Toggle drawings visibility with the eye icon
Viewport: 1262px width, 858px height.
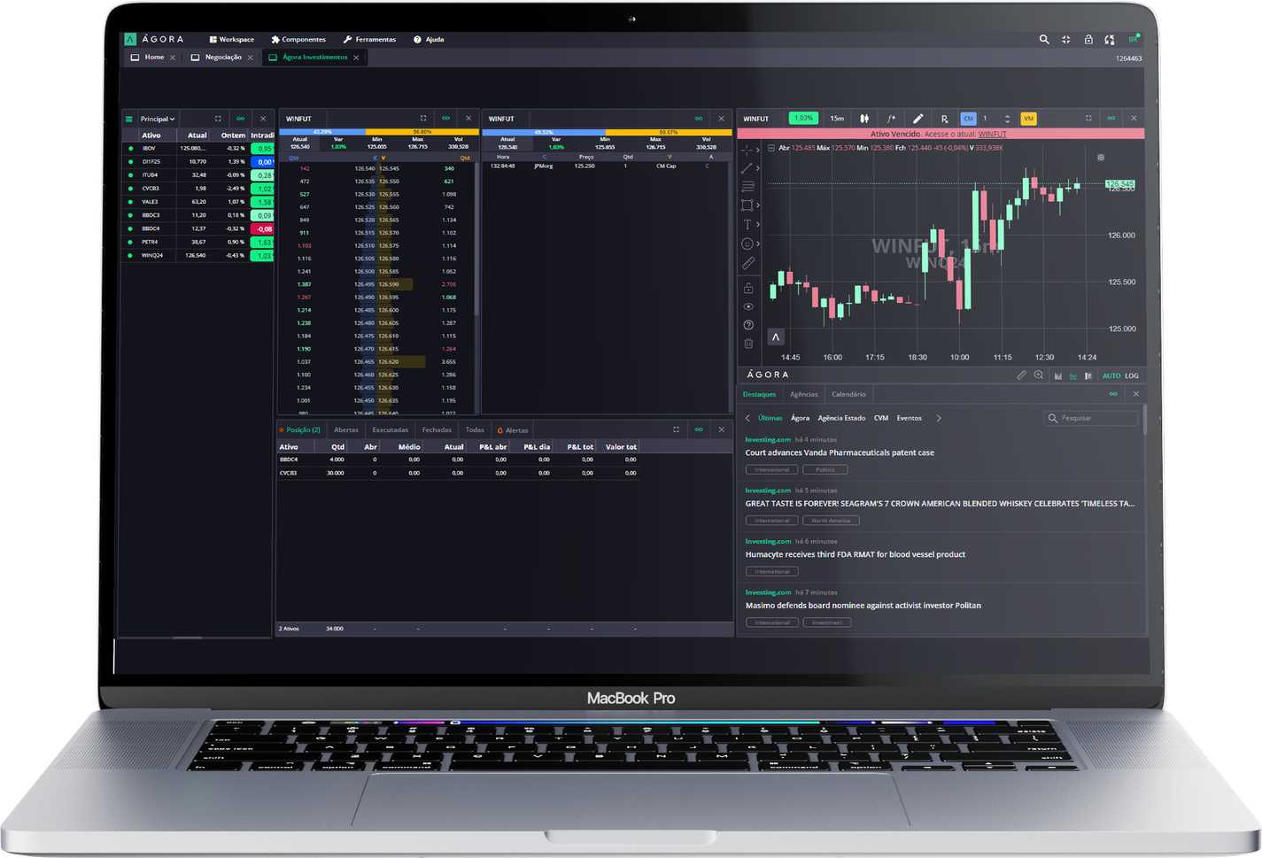tap(748, 306)
